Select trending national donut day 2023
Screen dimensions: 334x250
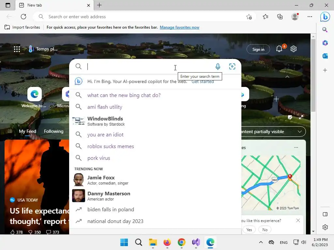click(155, 221)
